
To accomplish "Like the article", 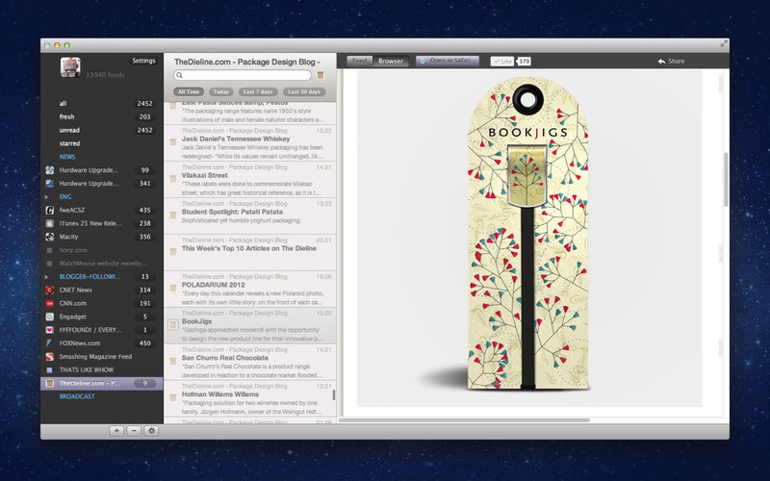I will click(x=501, y=62).
